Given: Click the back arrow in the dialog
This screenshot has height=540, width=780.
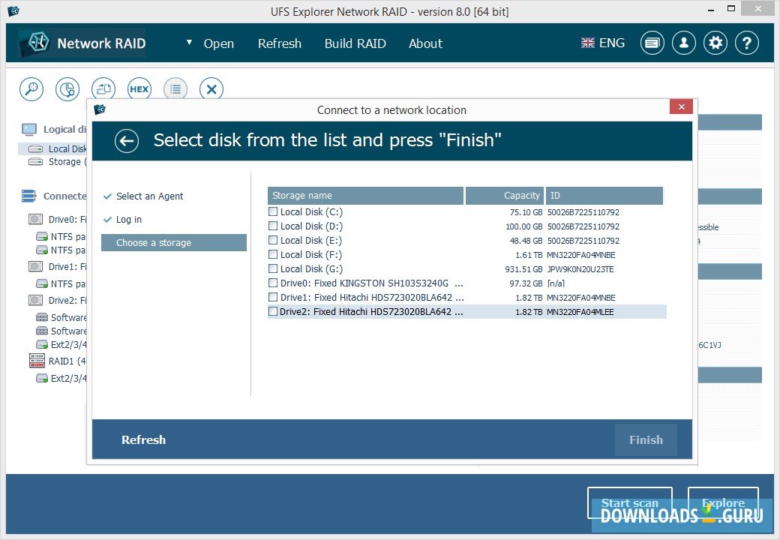Looking at the screenshot, I should 127,141.
